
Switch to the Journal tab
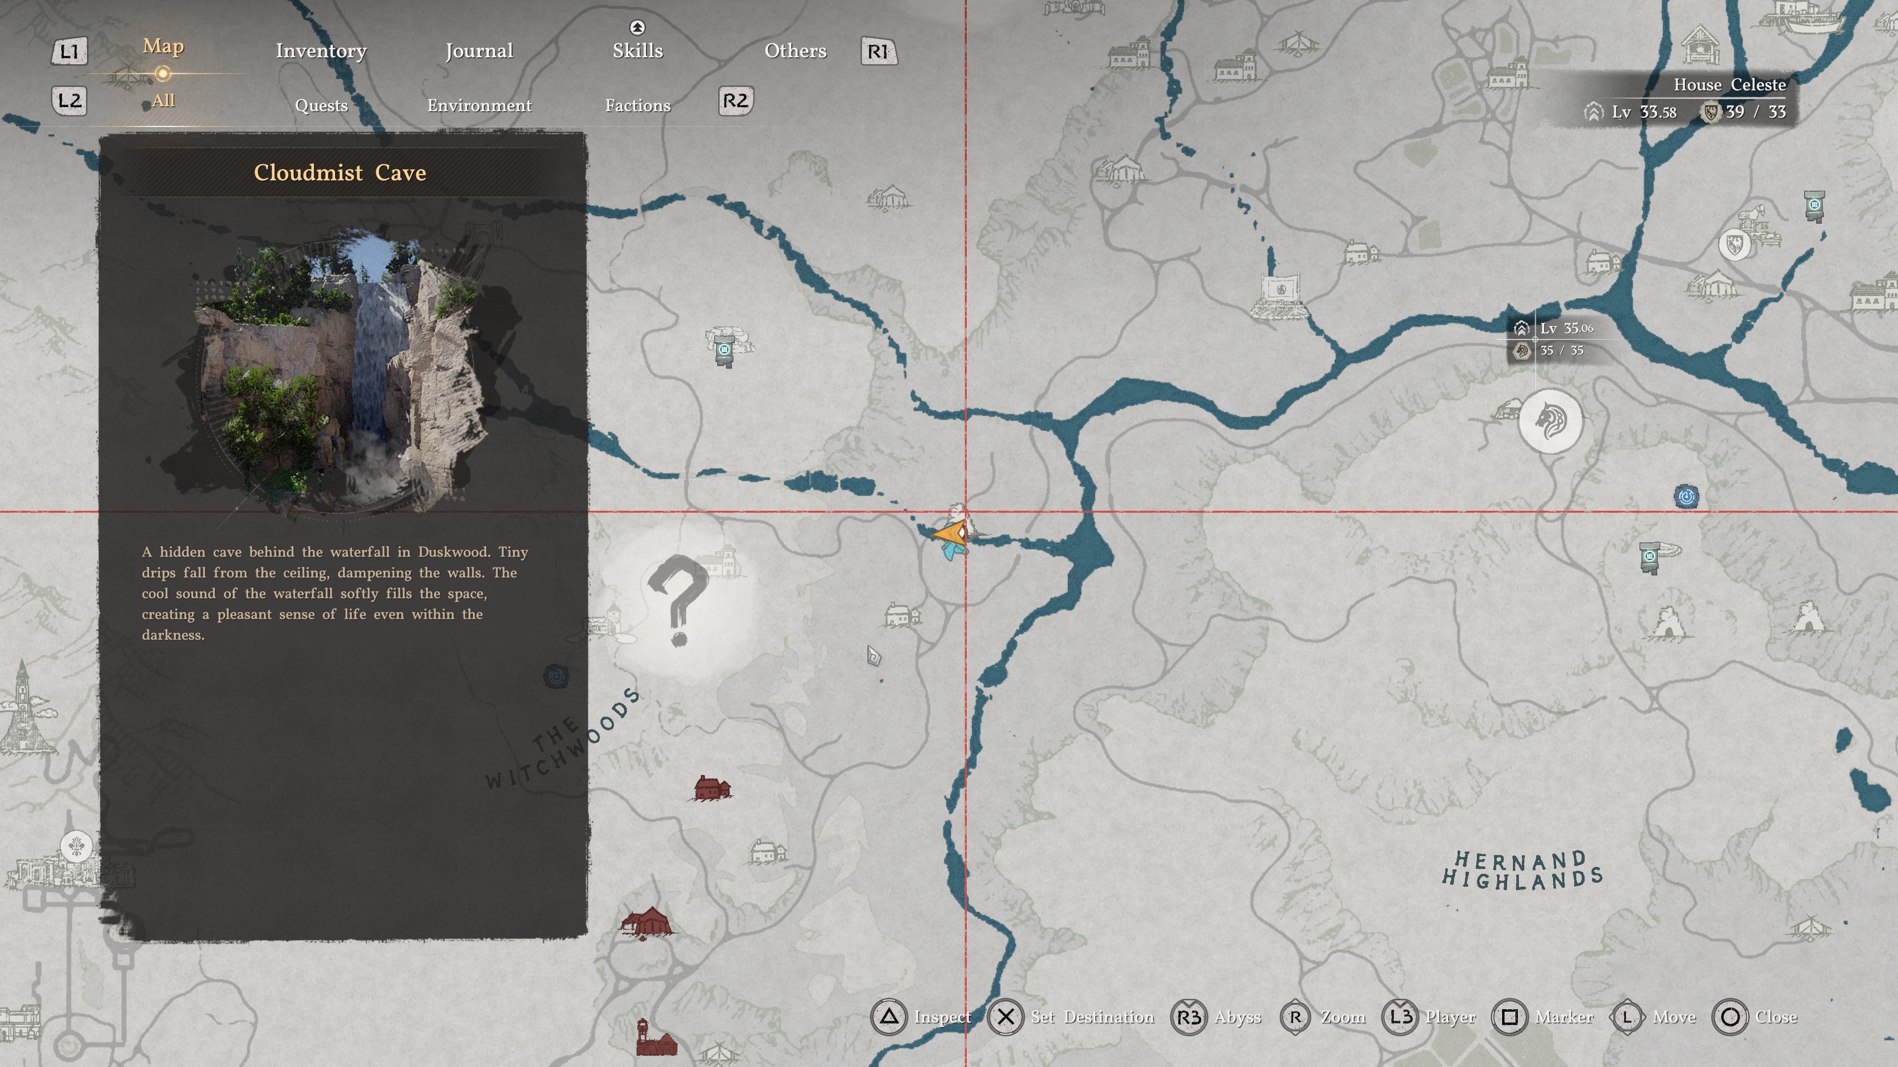coord(479,51)
